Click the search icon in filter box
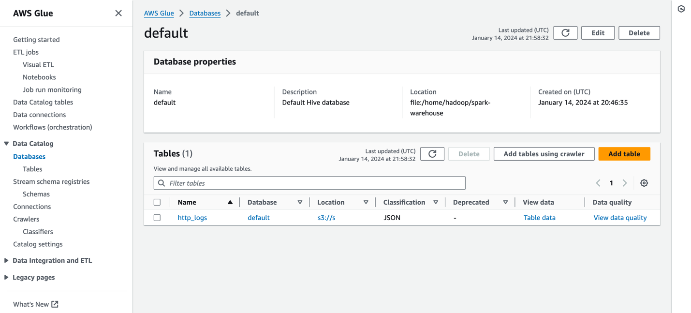The image size is (691, 313). pyautogui.click(x=162, y=183)
